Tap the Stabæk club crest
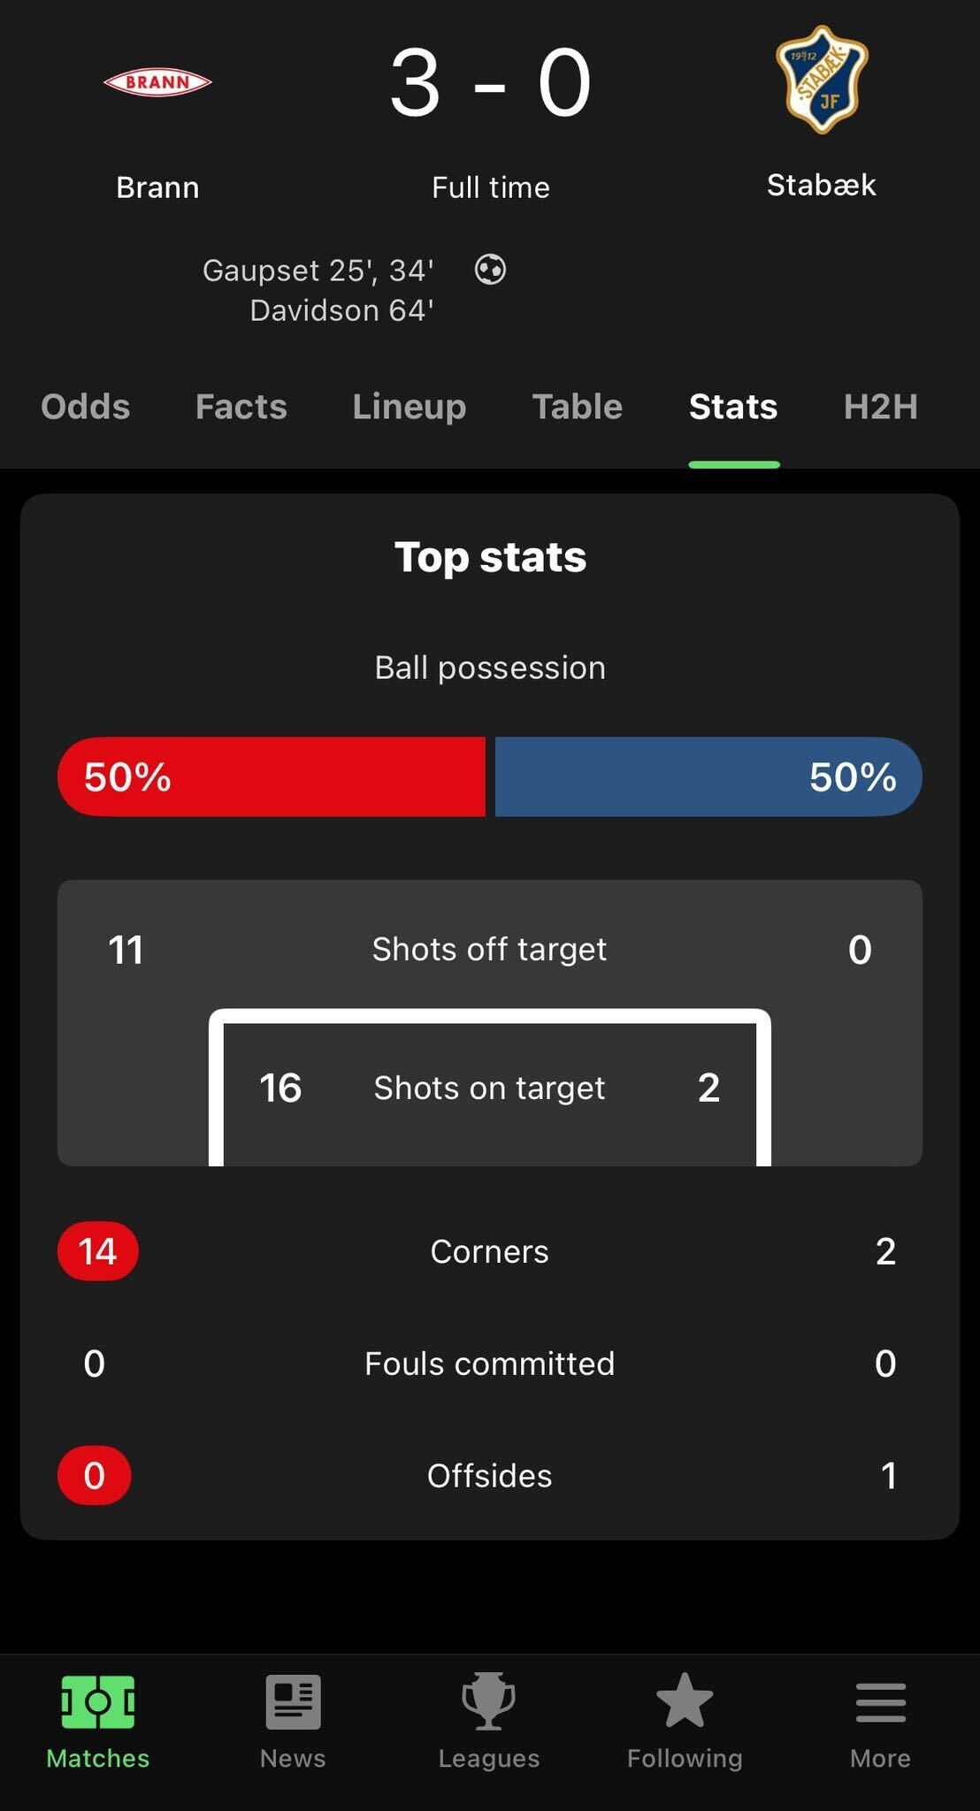980x1811 pixels. [x=822, y=80]
